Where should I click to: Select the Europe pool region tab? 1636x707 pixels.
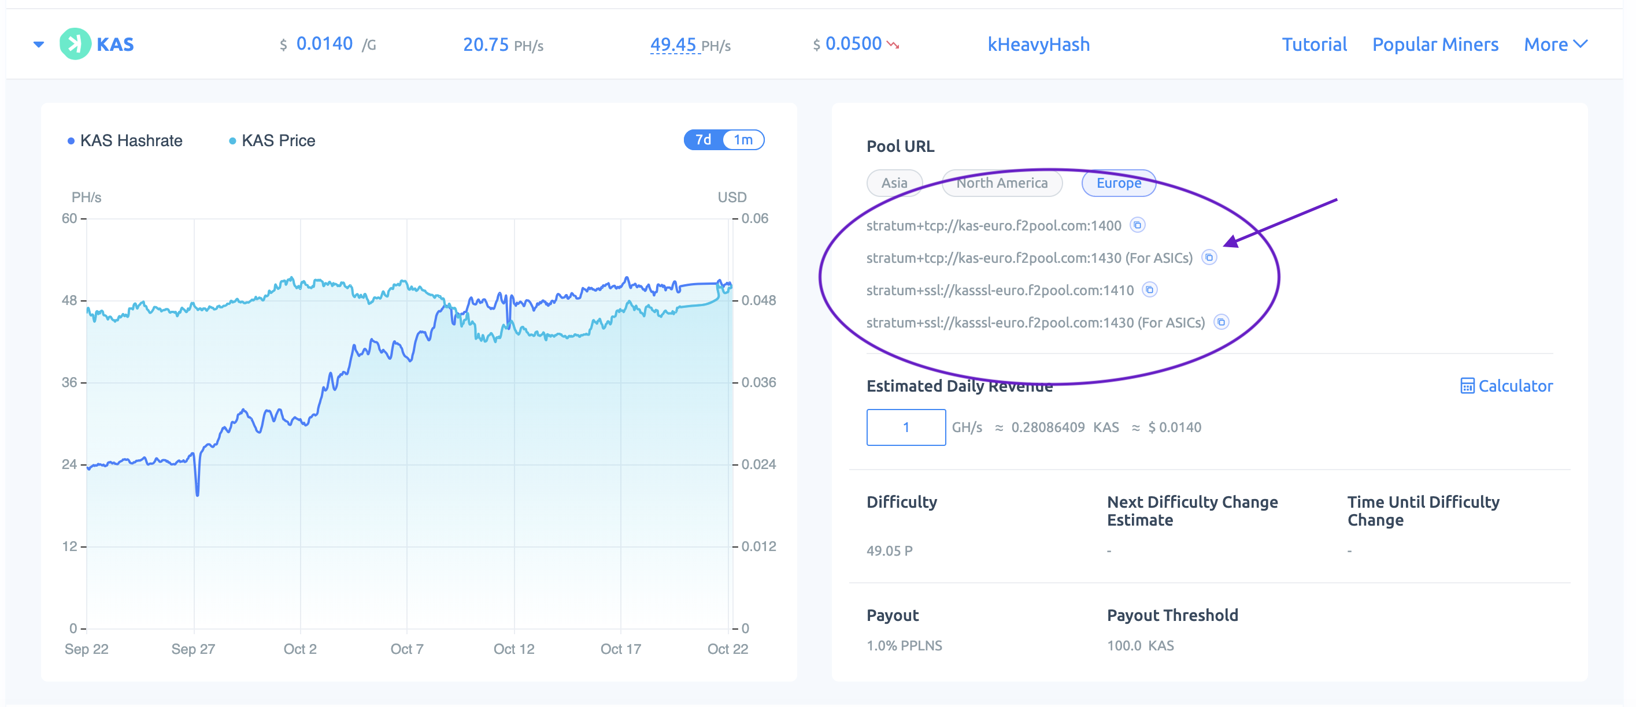click(1119, 183)
